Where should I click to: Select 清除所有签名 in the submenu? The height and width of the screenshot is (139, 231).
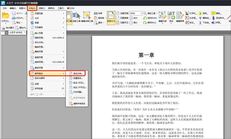tap(77, 104)
